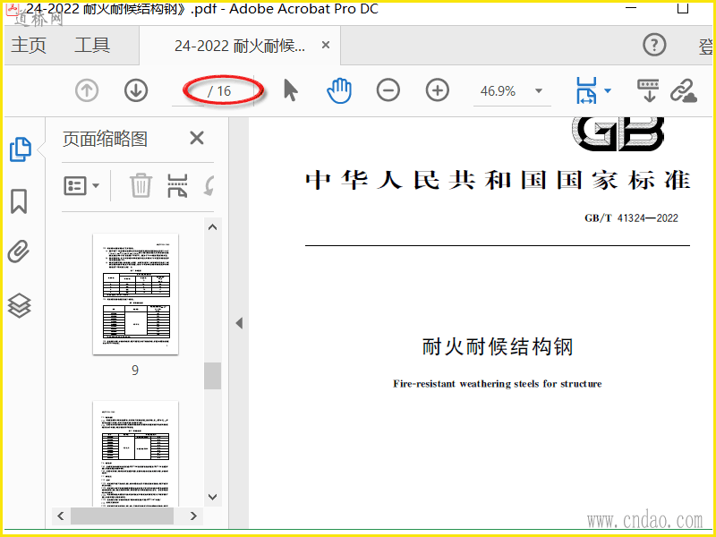716x537 pixels.
Task: Click delete pages trash icon
Action: [141, 185]
